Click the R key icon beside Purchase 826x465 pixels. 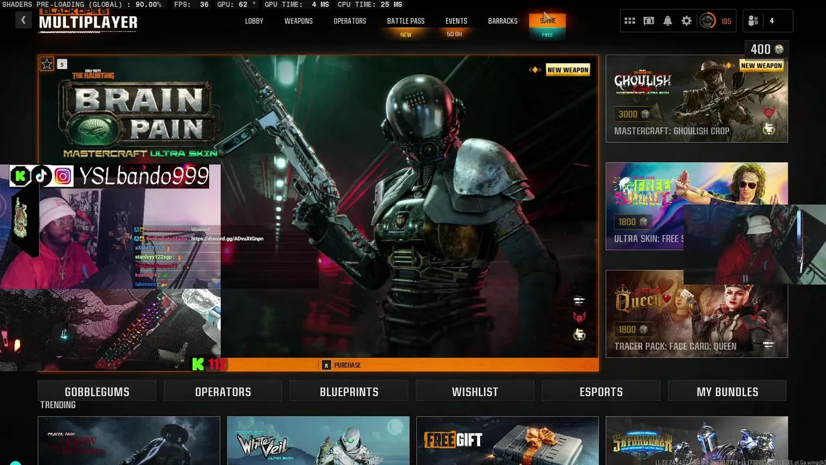pos(327,365)
